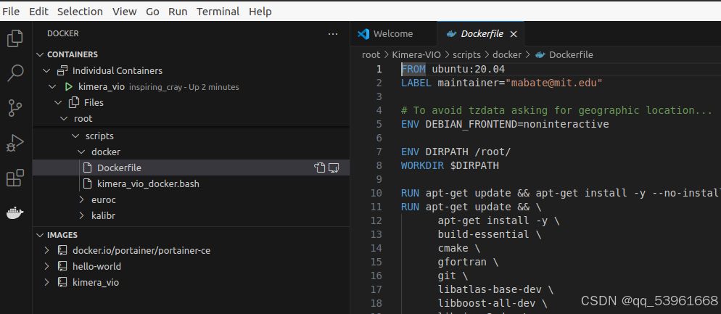Click the Docker whale icon on Dockerfile tab
Image resolution: width=721 pixels, height=314 pixels.
[x=452, y=33]
